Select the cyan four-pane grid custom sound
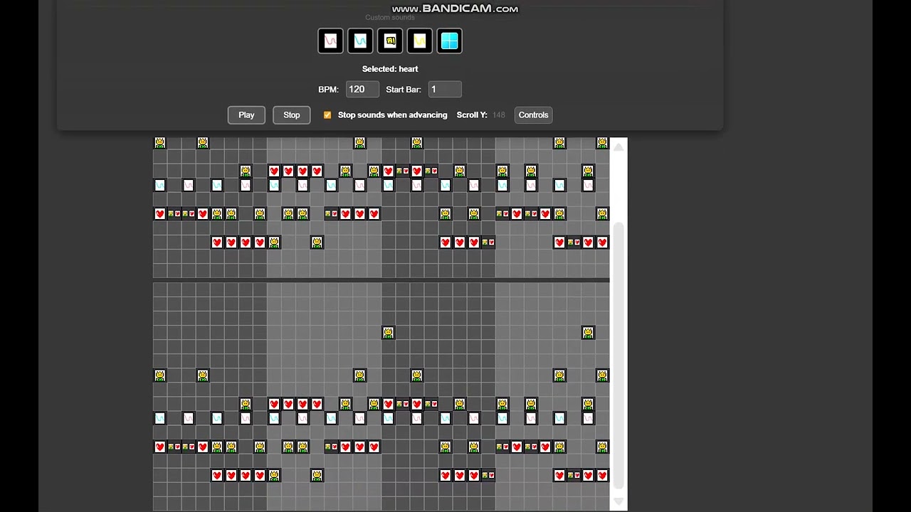Image resolution: width=911 pixels, height=512 pixels. pos(450,41)
